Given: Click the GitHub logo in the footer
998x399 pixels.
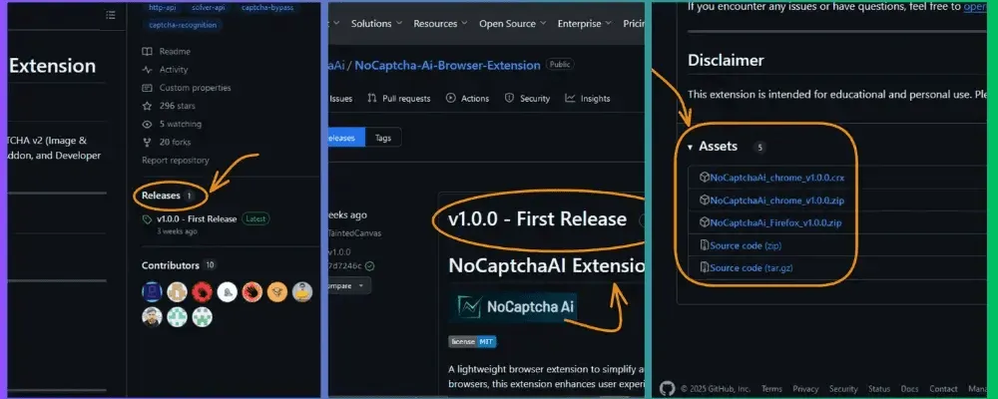Looking at the screenshot, I should tap(668, 389).
